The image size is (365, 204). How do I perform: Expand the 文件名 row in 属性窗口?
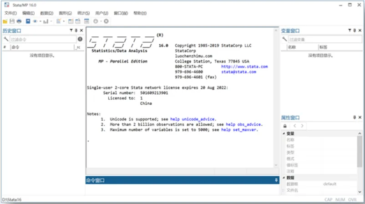[284, 190]
